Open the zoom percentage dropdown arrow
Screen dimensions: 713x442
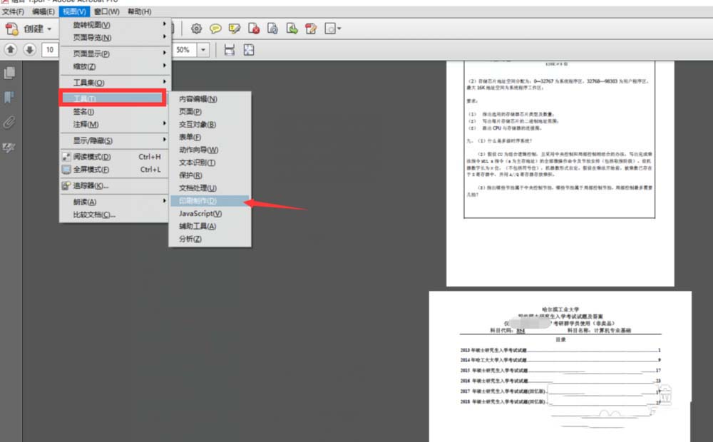[x=203, y=50]
